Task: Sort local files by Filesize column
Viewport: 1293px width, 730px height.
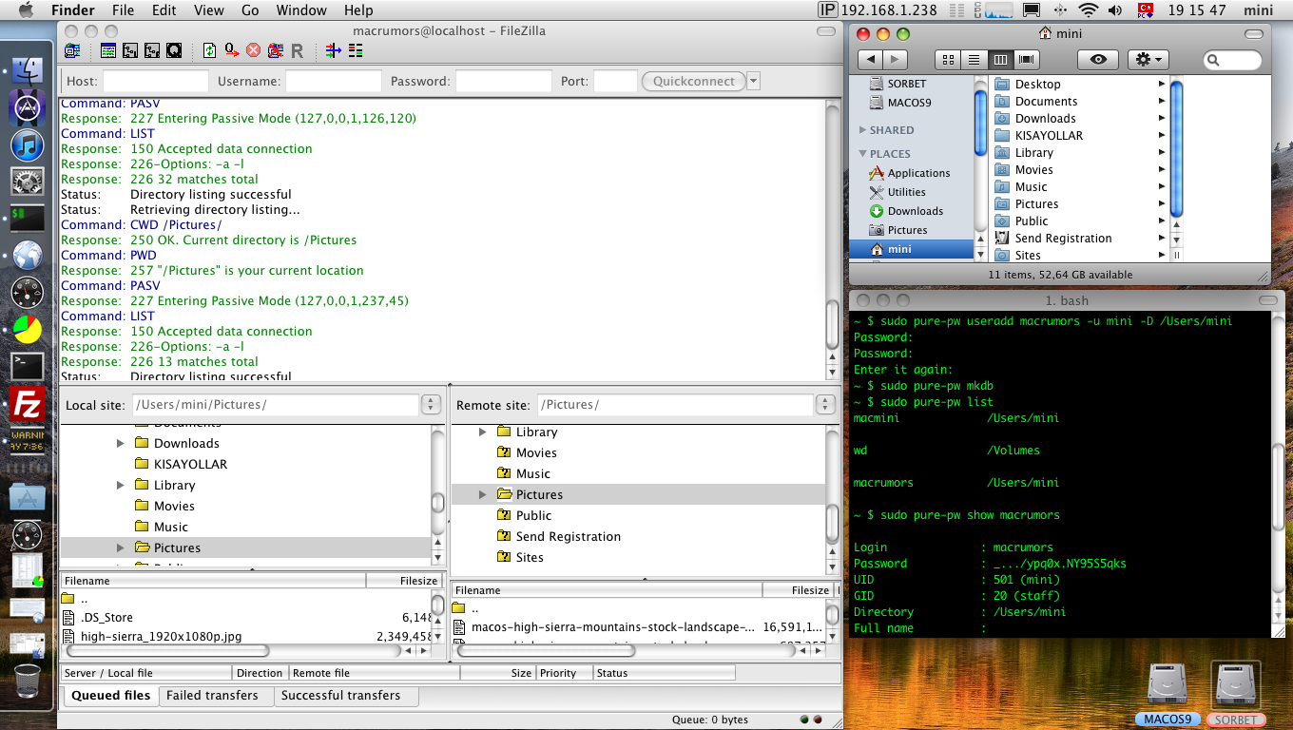Action: 403,580
